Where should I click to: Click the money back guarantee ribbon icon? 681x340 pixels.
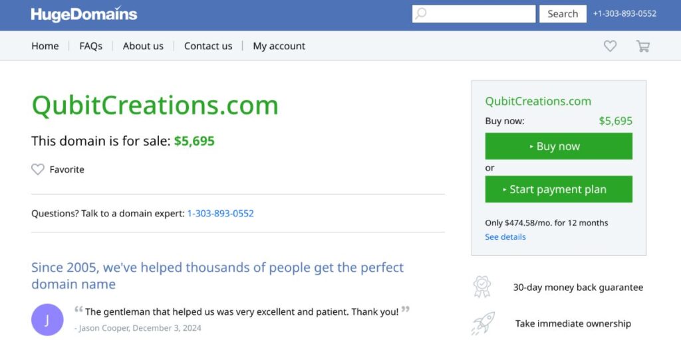coord(482,287)
